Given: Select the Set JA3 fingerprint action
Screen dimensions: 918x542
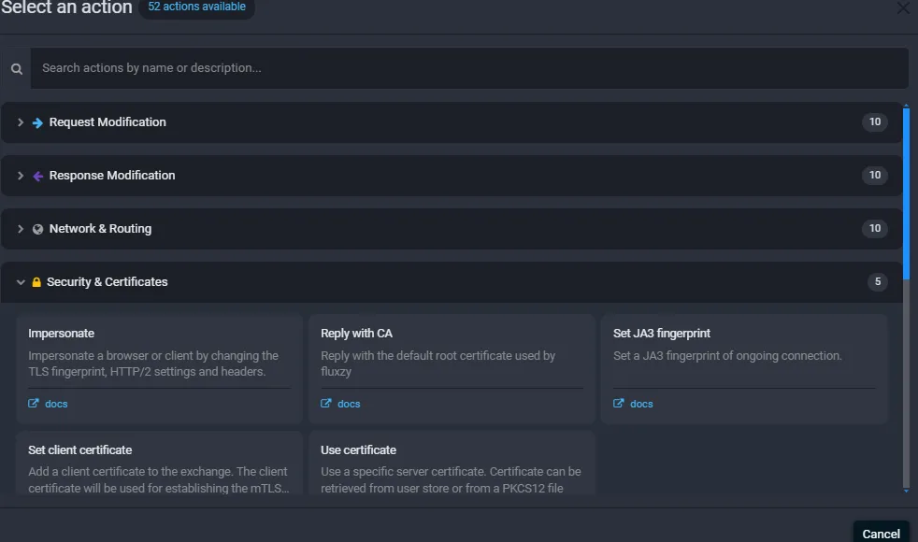Looking at the screenshot, I should (x=744, y=369).
